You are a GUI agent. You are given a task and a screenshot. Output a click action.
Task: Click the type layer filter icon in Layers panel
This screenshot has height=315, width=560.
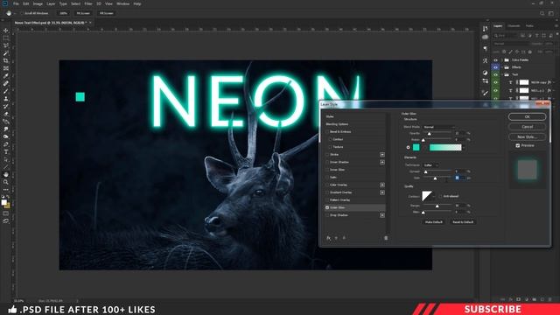tap(536, 36)
